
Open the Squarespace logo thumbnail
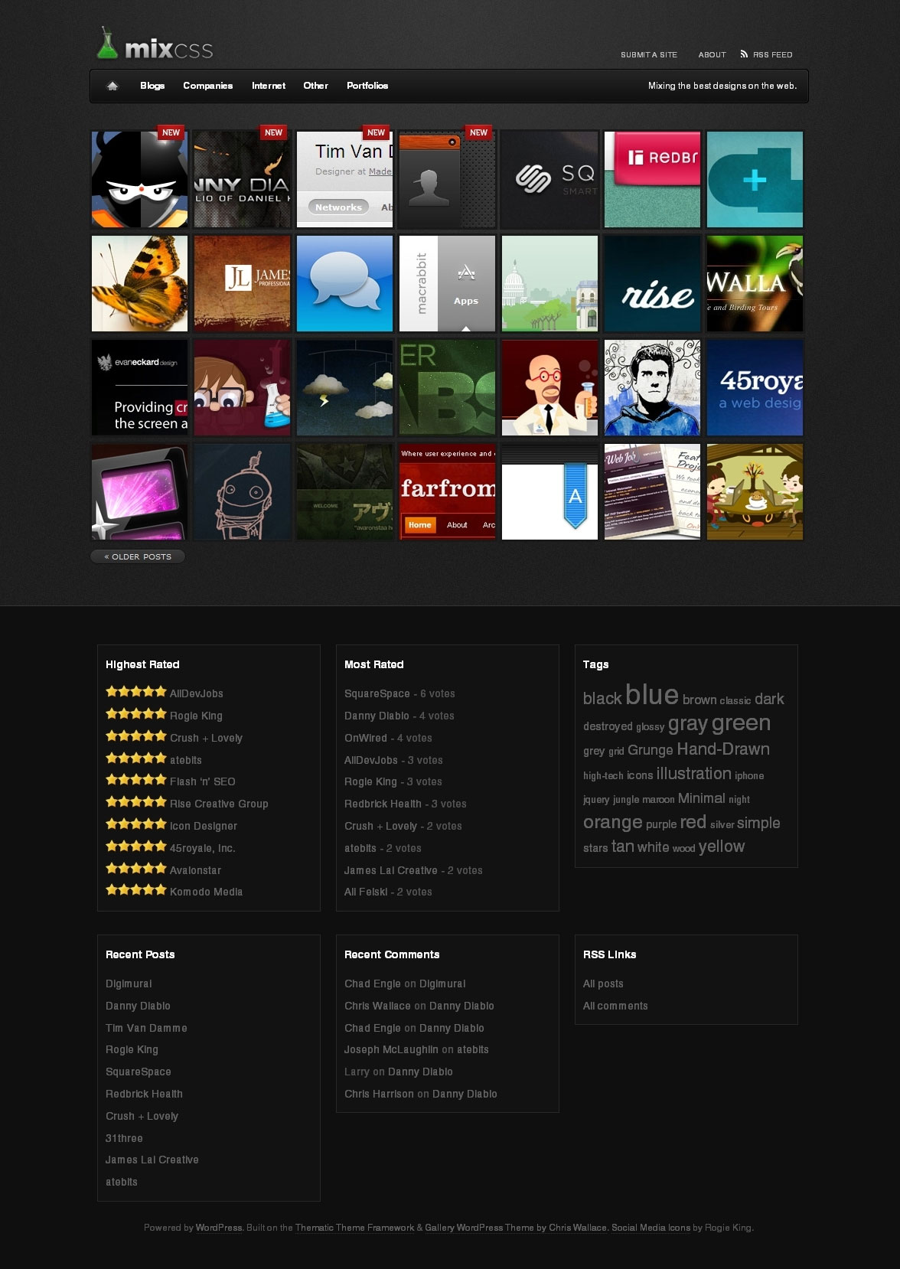(x=549, y=179)
